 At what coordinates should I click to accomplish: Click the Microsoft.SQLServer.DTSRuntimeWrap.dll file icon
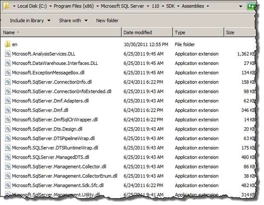[x=7, y=148]
